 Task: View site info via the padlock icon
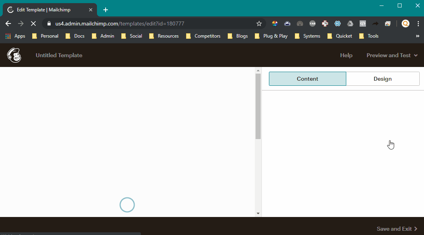point(49,23)
